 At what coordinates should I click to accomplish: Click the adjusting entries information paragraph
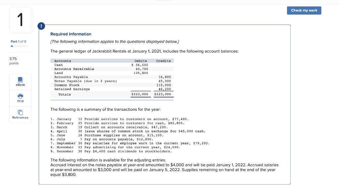tap(164, 167)
